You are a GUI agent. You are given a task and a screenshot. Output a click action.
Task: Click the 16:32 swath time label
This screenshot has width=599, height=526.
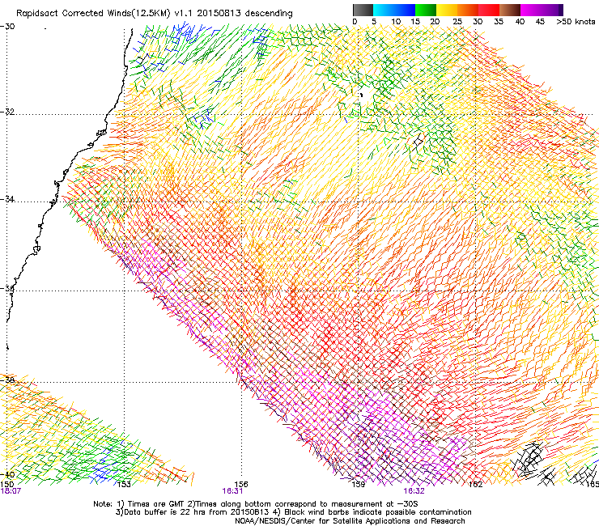(x=414, y=491)
